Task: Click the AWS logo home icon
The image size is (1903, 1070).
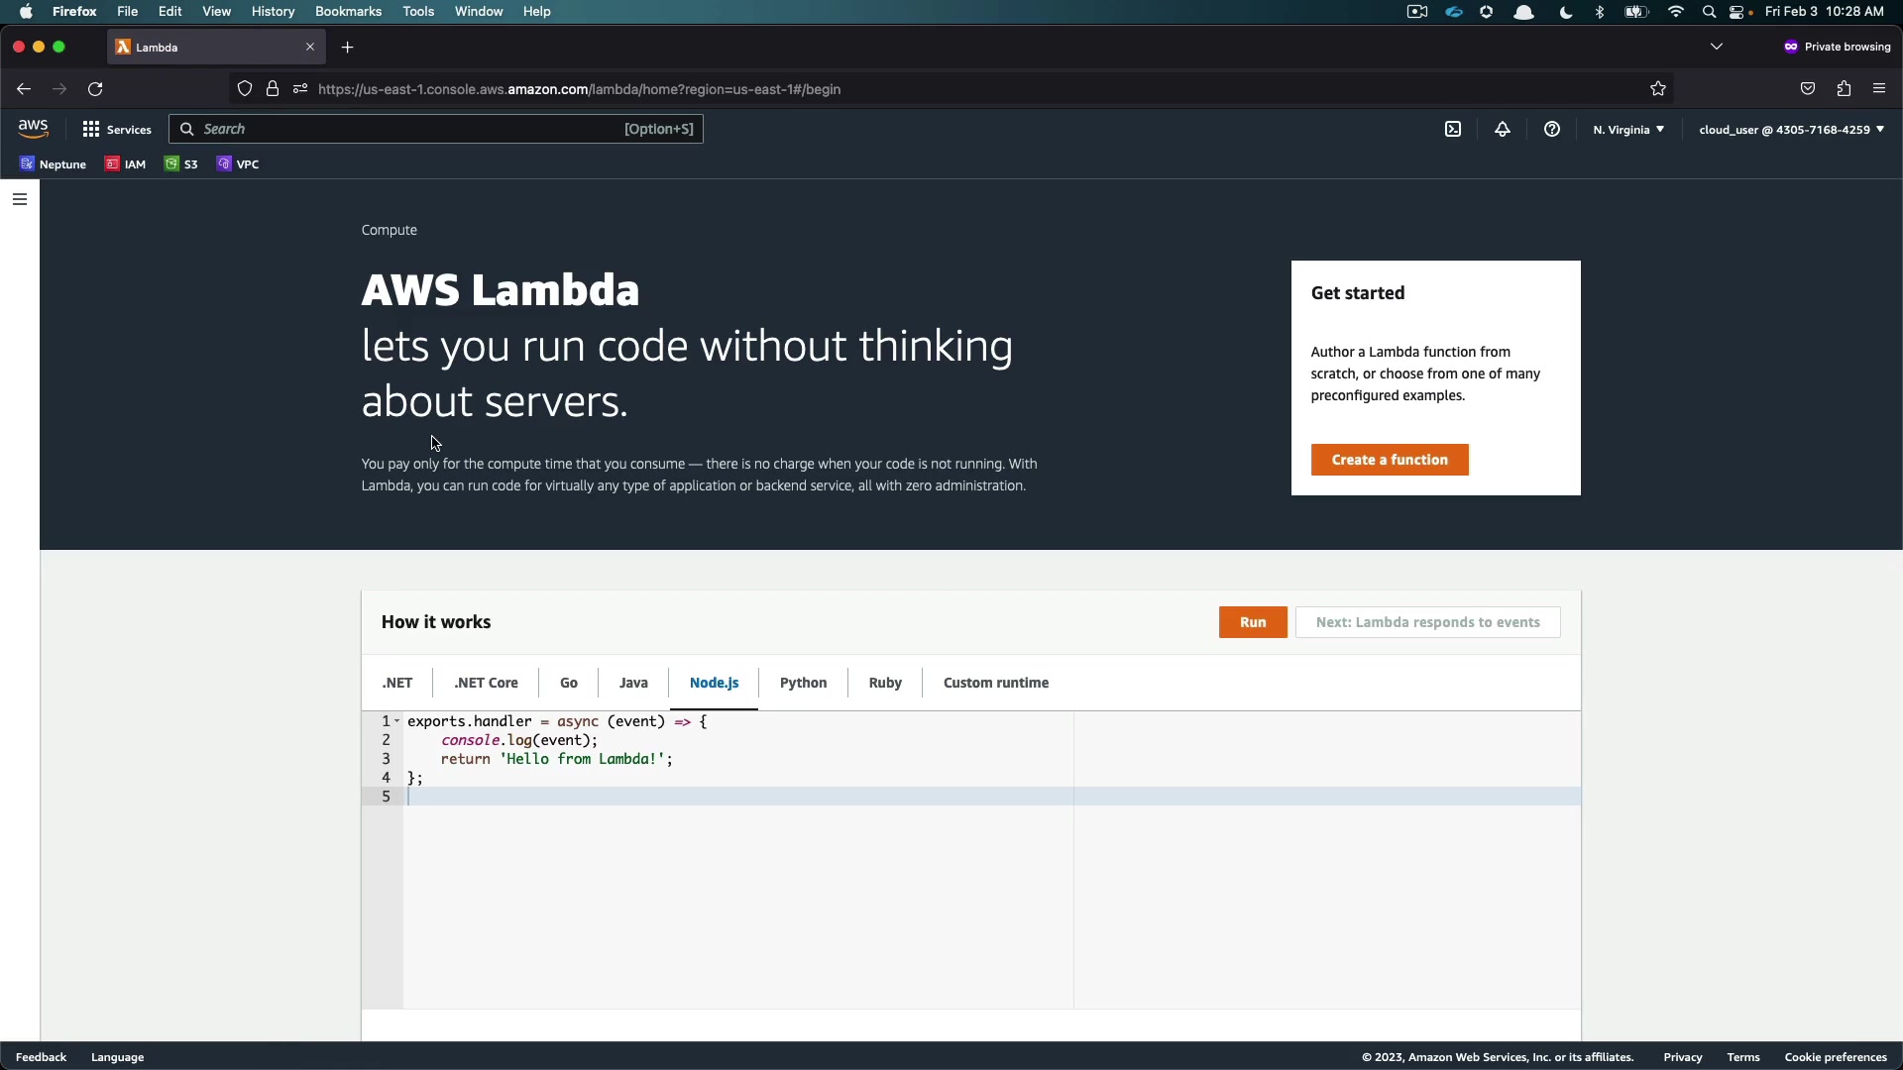Action: pyautogui.click(x=33, y=129)
